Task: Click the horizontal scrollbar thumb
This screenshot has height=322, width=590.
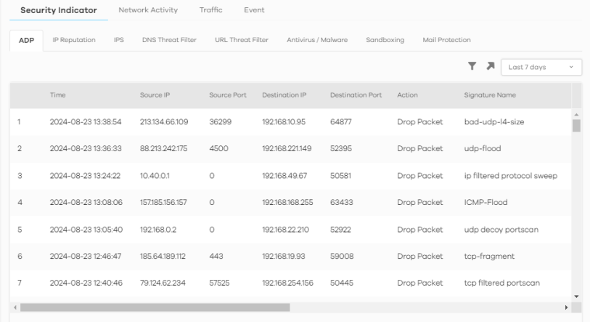Action: click(x=155, y=307)
